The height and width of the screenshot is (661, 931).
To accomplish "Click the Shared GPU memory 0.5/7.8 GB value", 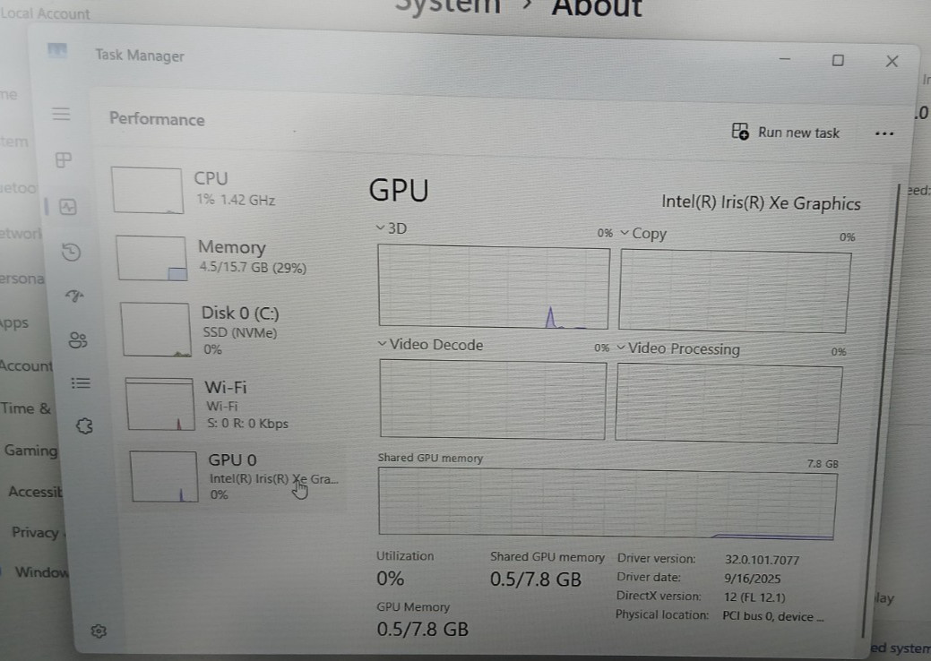I will tap(536, 579).
